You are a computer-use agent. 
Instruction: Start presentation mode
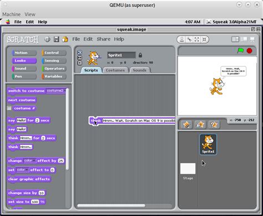click(x=252, y=39)
